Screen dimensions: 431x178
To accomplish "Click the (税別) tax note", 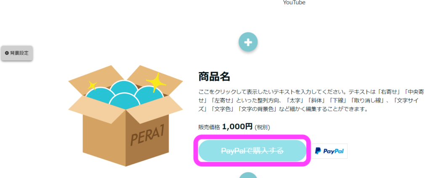I will click(262, 127).
